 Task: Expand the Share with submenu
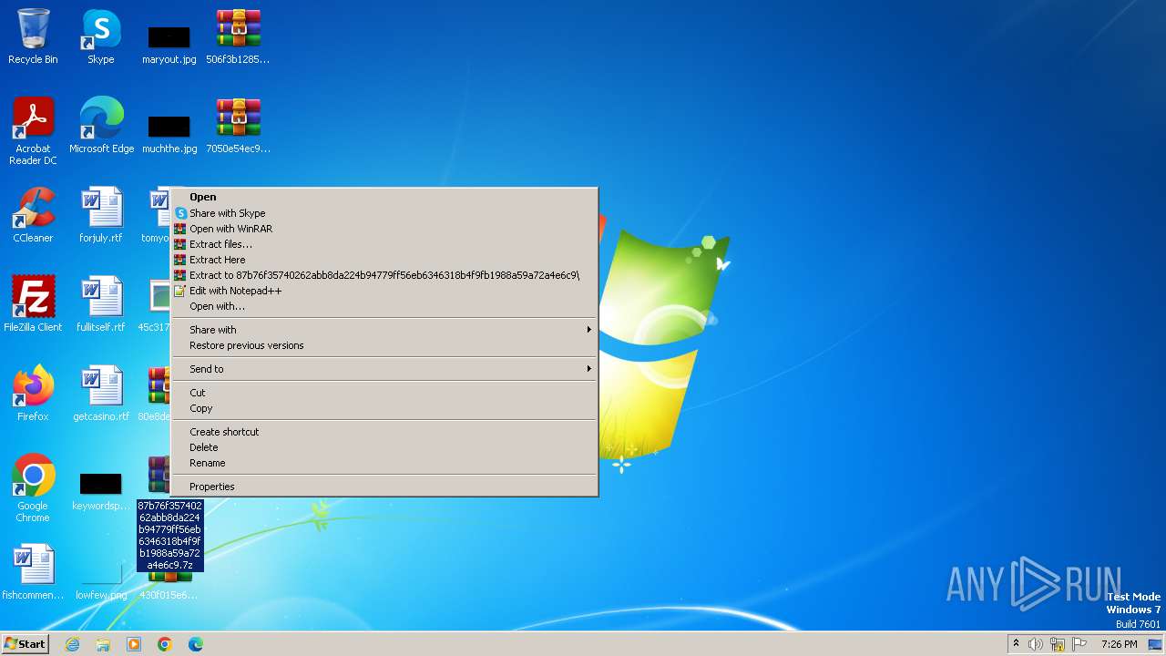pyautogui.click(x=384, y=330)
